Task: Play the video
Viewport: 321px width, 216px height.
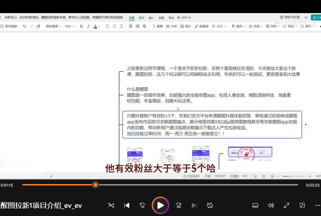Action: coord(160,205)
